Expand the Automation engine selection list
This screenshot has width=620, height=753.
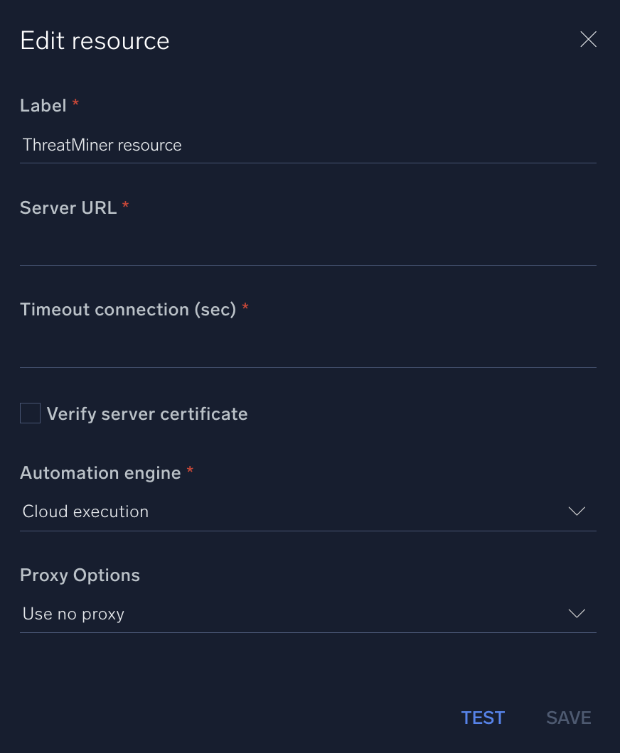click(576, 511)
